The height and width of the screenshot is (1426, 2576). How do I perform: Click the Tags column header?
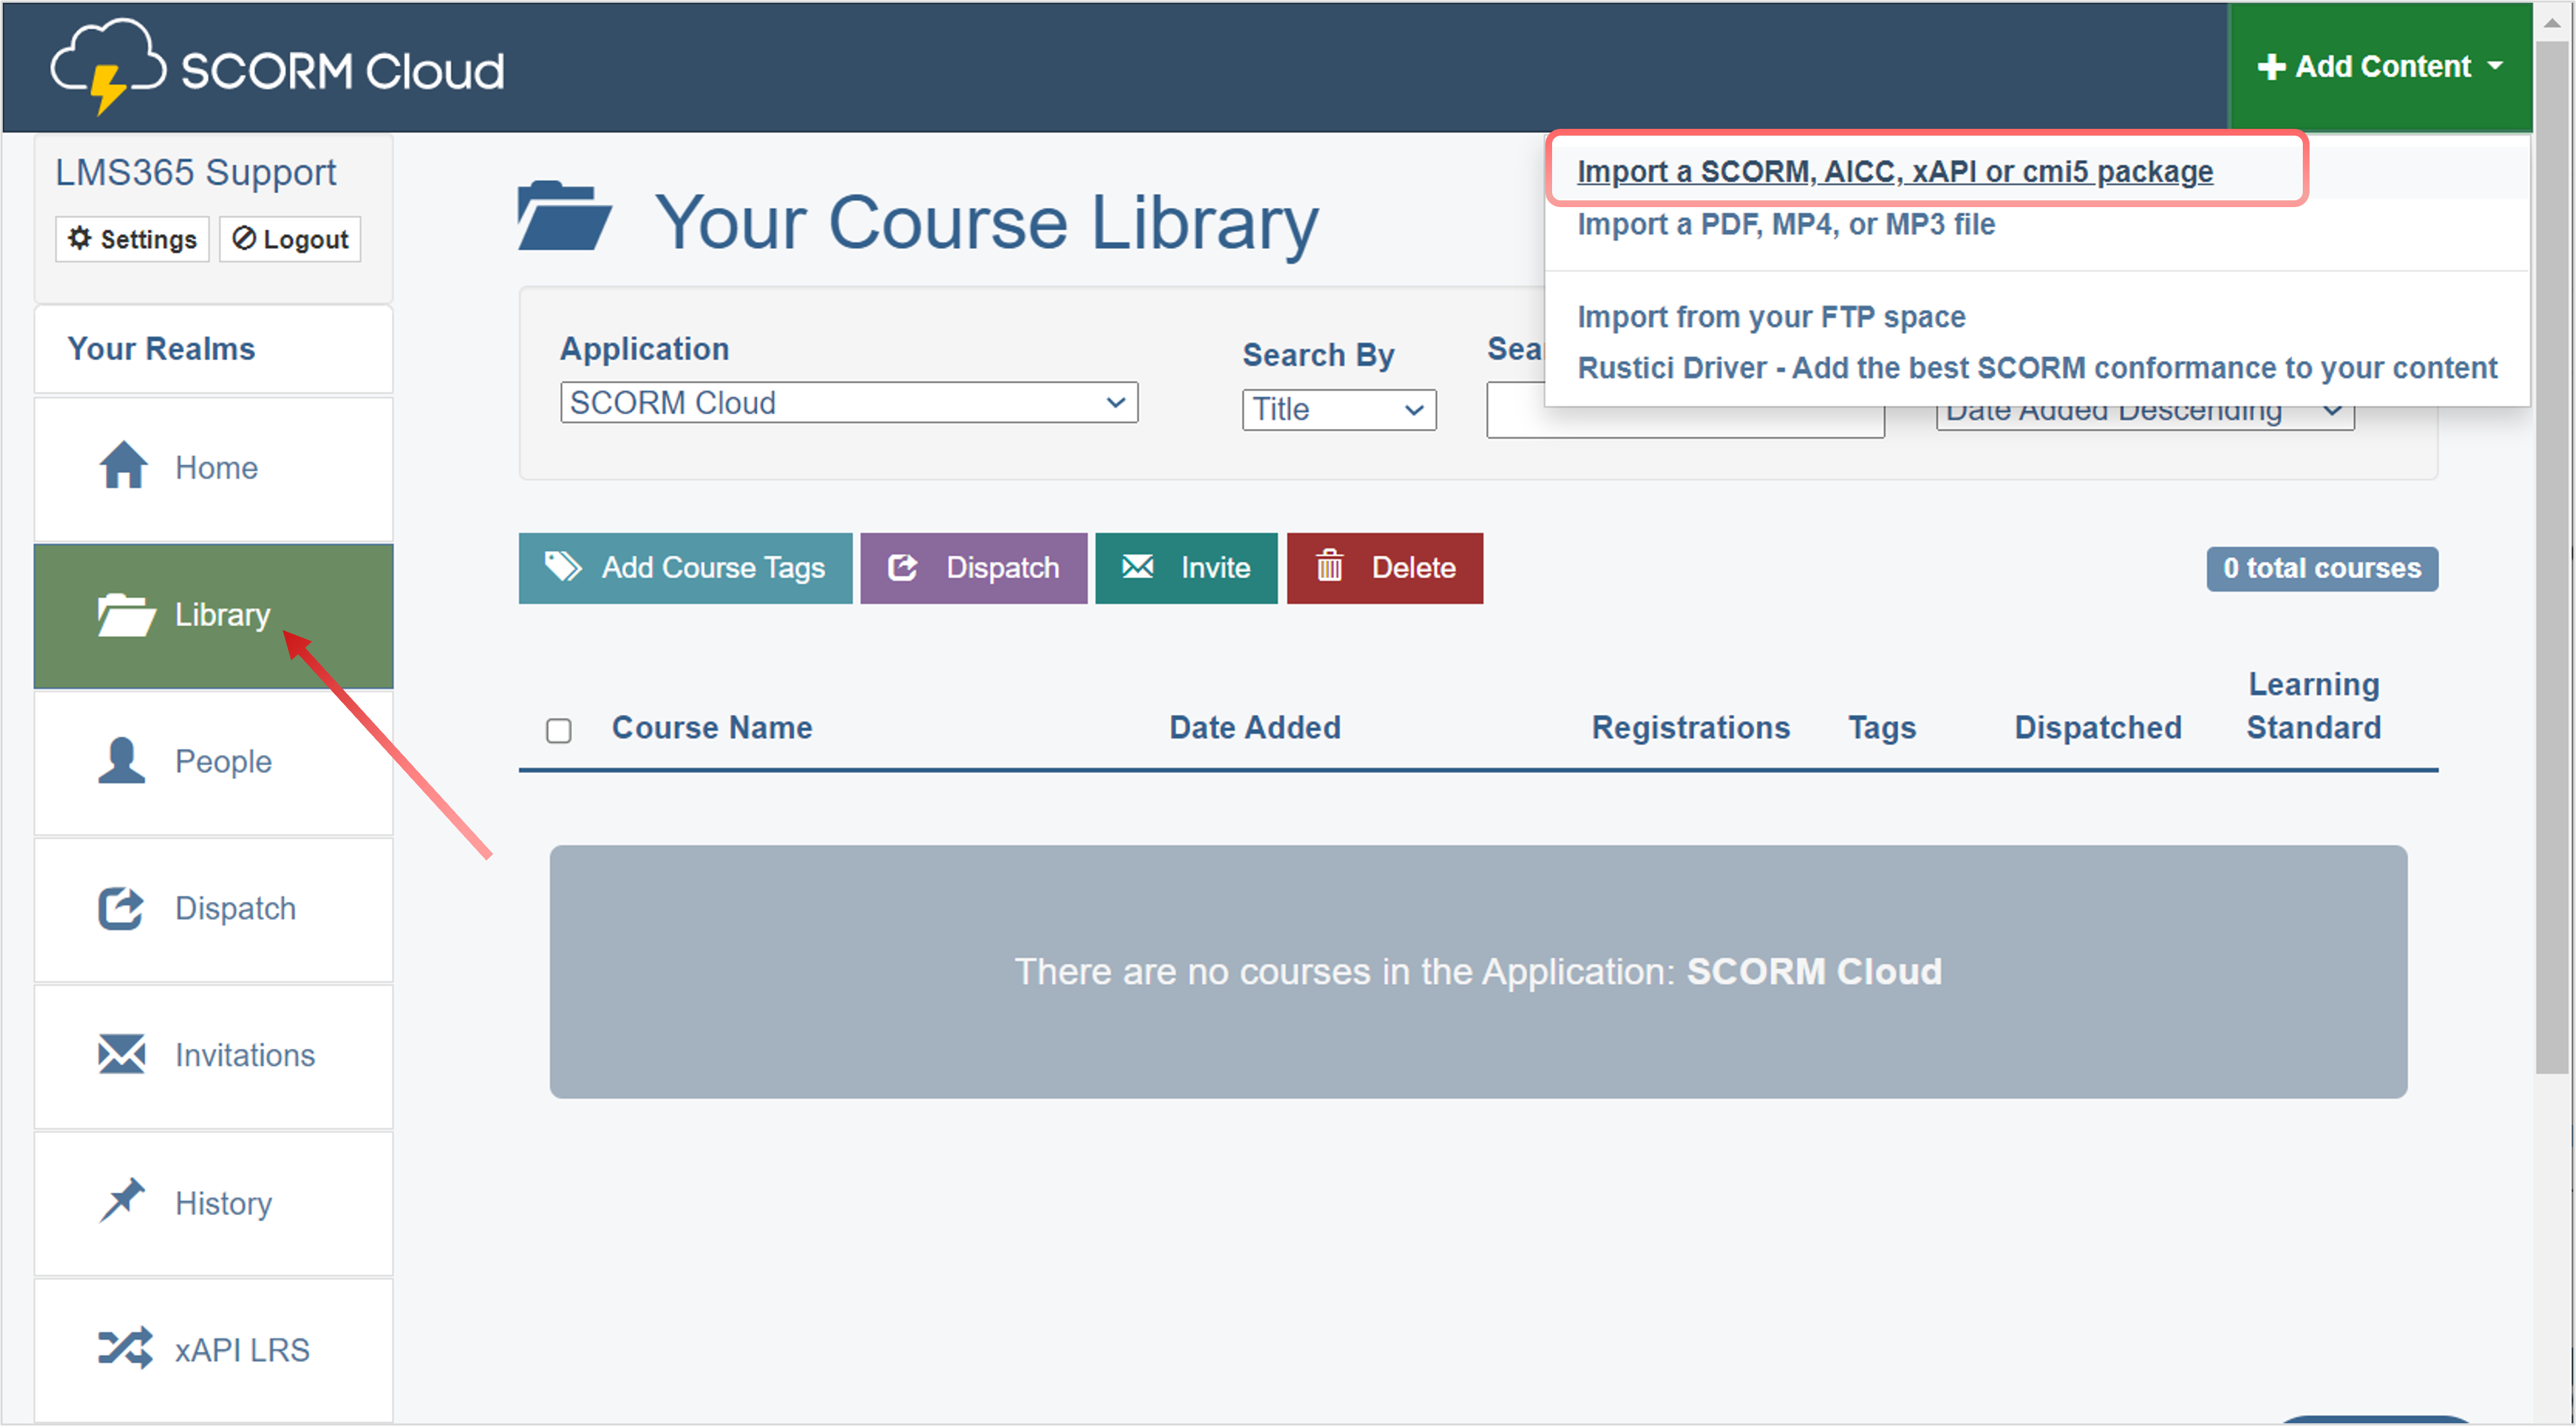[x=1882, y=728]
